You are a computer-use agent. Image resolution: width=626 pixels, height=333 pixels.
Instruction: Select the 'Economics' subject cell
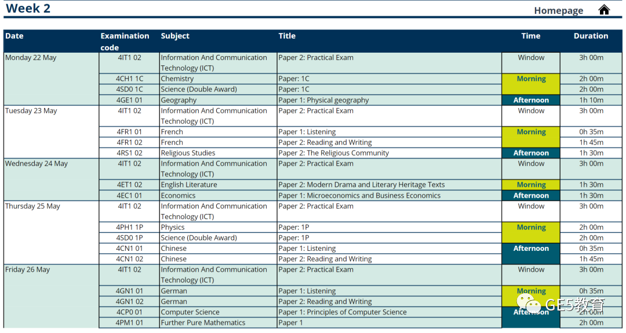point(219,195)
